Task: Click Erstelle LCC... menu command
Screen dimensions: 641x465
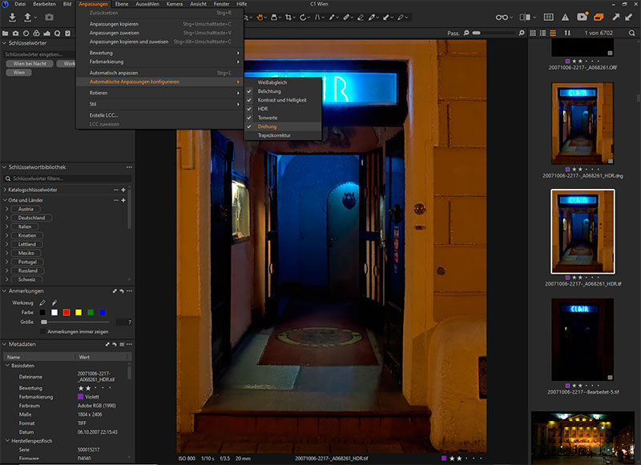Action: tap(159, 115)
